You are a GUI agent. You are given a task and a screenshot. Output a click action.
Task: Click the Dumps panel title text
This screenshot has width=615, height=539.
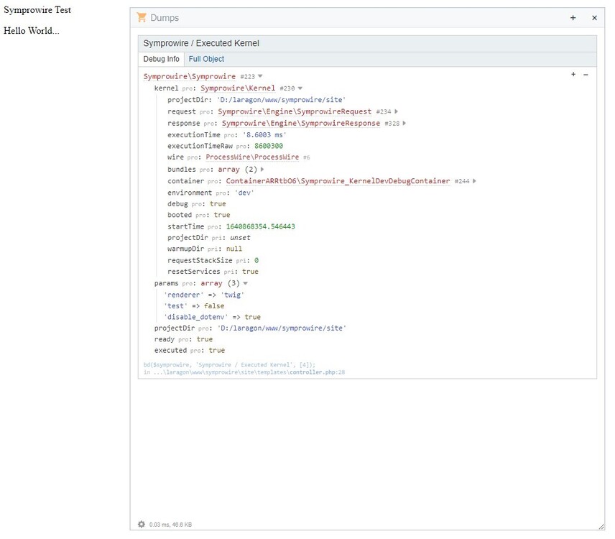(x=165, y=18)
